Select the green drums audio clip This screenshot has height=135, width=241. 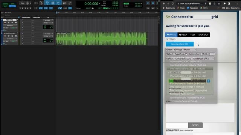tap(102, 39)
